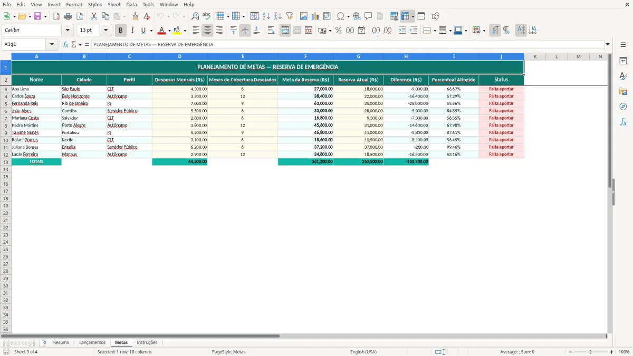Insert hyperlink globe icon

(357, 16)
